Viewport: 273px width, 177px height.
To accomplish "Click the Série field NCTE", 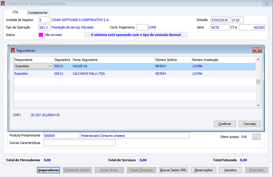I will click(x=220, y=27).
